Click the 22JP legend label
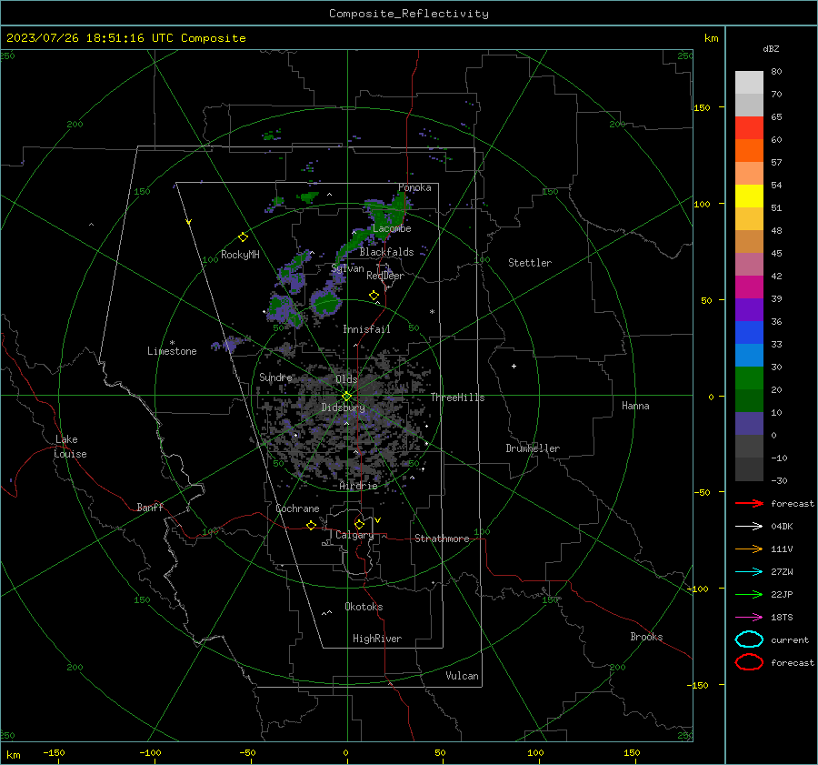Screen dimensions: 818x765 click(x=782, y=594)
